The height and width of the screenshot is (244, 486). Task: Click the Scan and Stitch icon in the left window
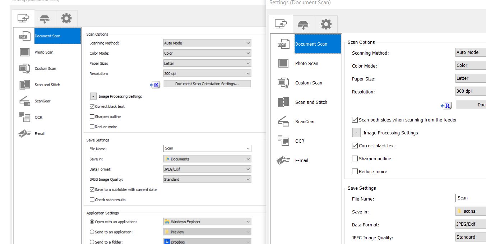point(24,85)
